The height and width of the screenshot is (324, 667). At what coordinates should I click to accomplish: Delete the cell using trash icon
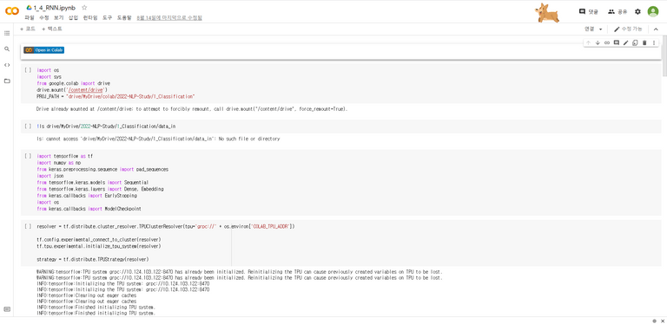(x=644, y=42)
